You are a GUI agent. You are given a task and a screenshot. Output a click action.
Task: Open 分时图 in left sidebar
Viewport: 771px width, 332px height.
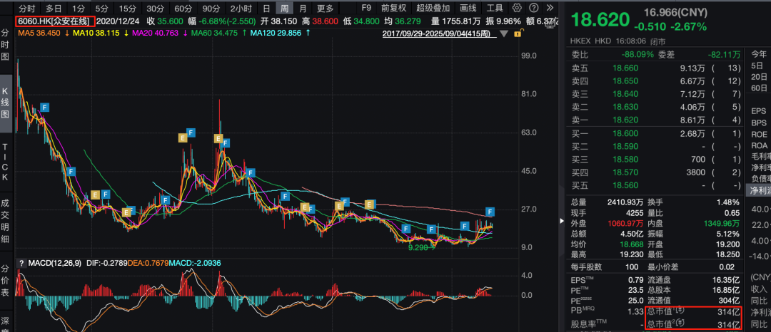click(6, 46)
